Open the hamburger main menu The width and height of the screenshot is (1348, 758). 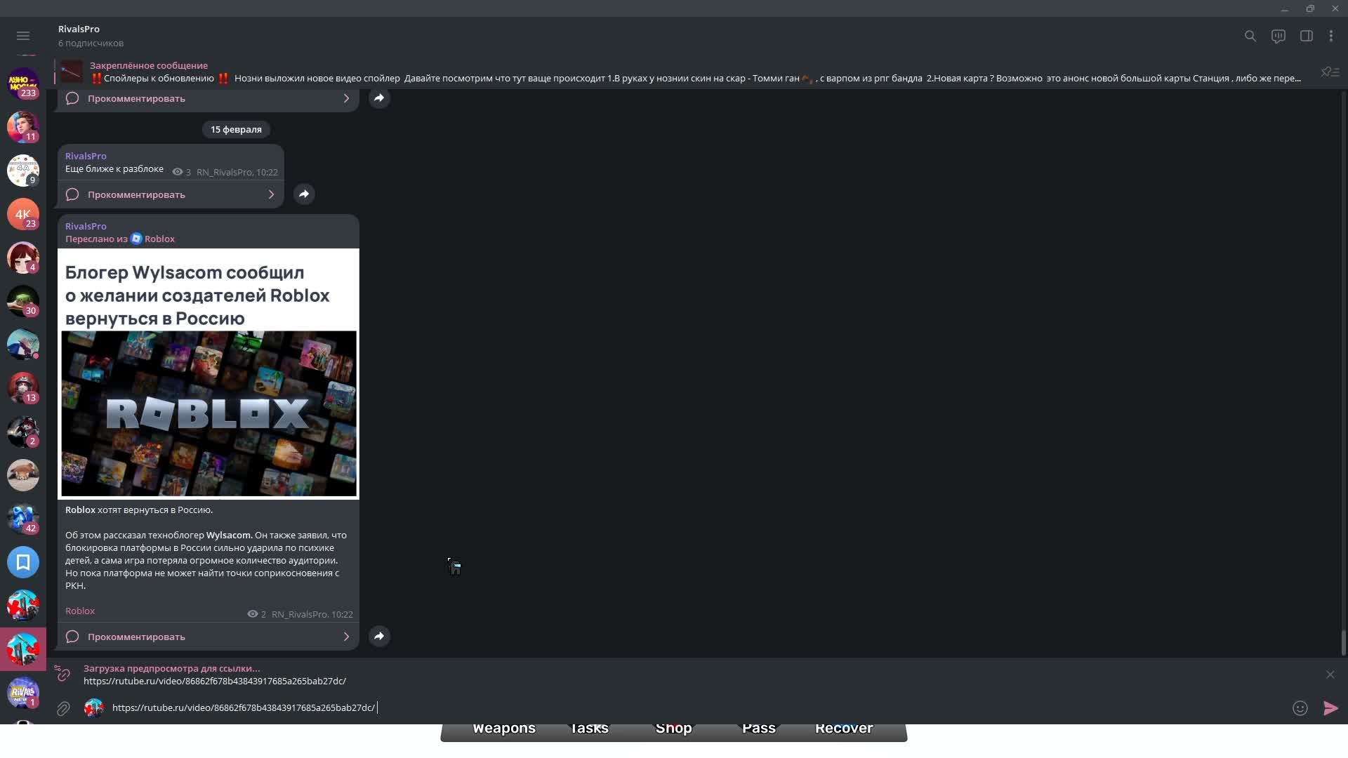coord(23,36)
